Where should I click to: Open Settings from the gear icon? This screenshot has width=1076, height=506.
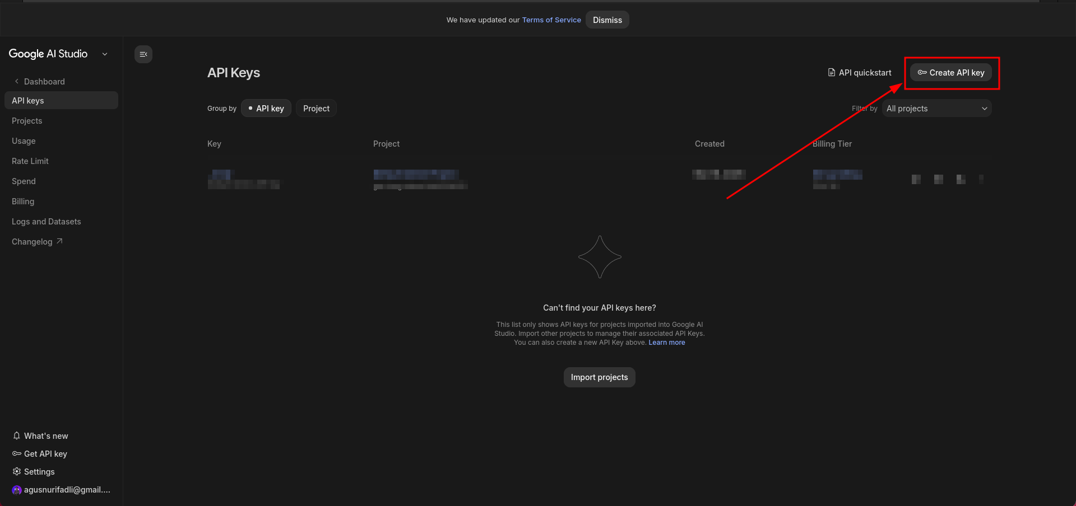[x=17, y=471]
